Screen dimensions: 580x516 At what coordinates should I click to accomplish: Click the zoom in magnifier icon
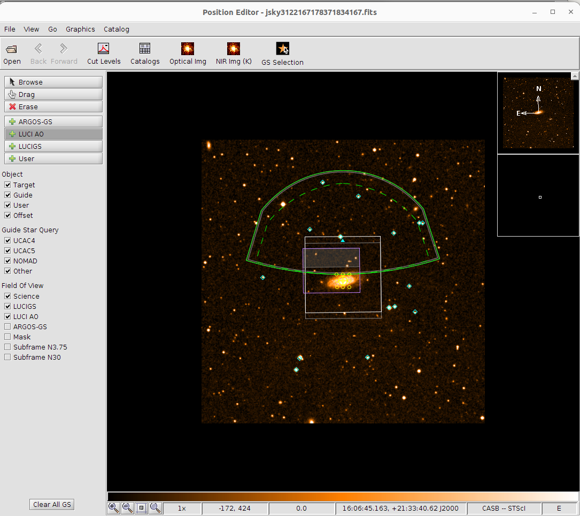tap(113, 508)
